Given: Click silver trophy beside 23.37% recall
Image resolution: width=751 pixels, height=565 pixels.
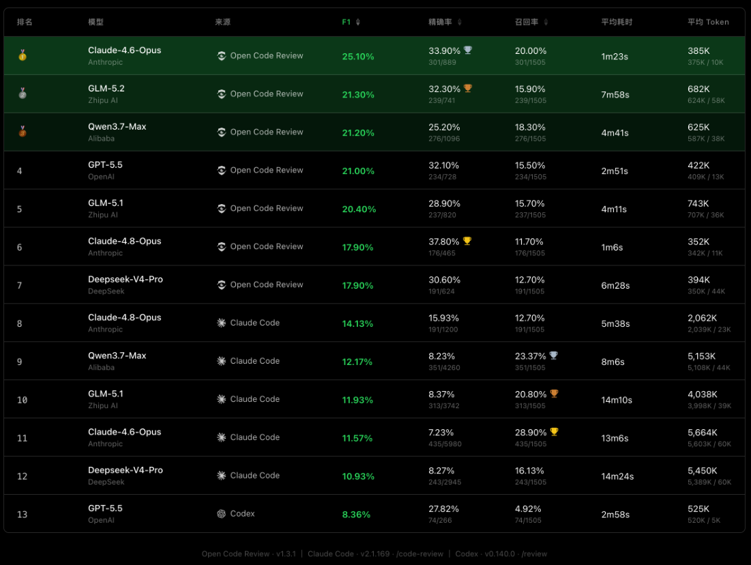Looking at the screenshot, I should [554, 356].
